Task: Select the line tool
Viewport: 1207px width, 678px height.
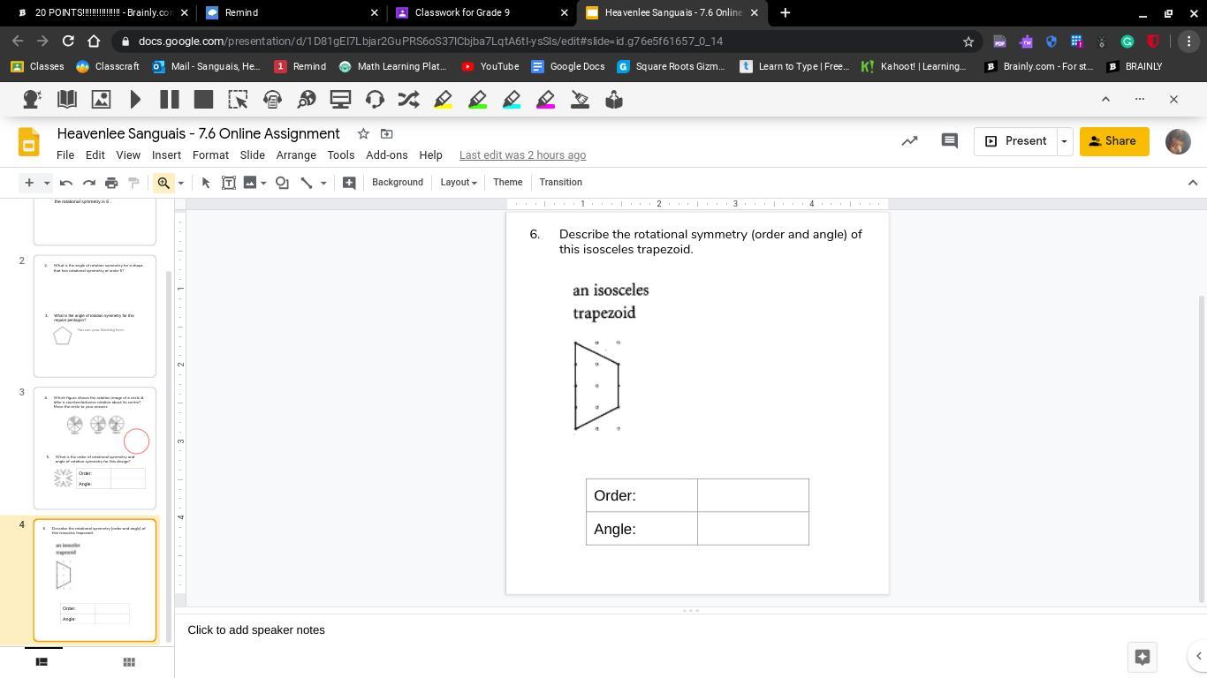Action: click(307, 183)
